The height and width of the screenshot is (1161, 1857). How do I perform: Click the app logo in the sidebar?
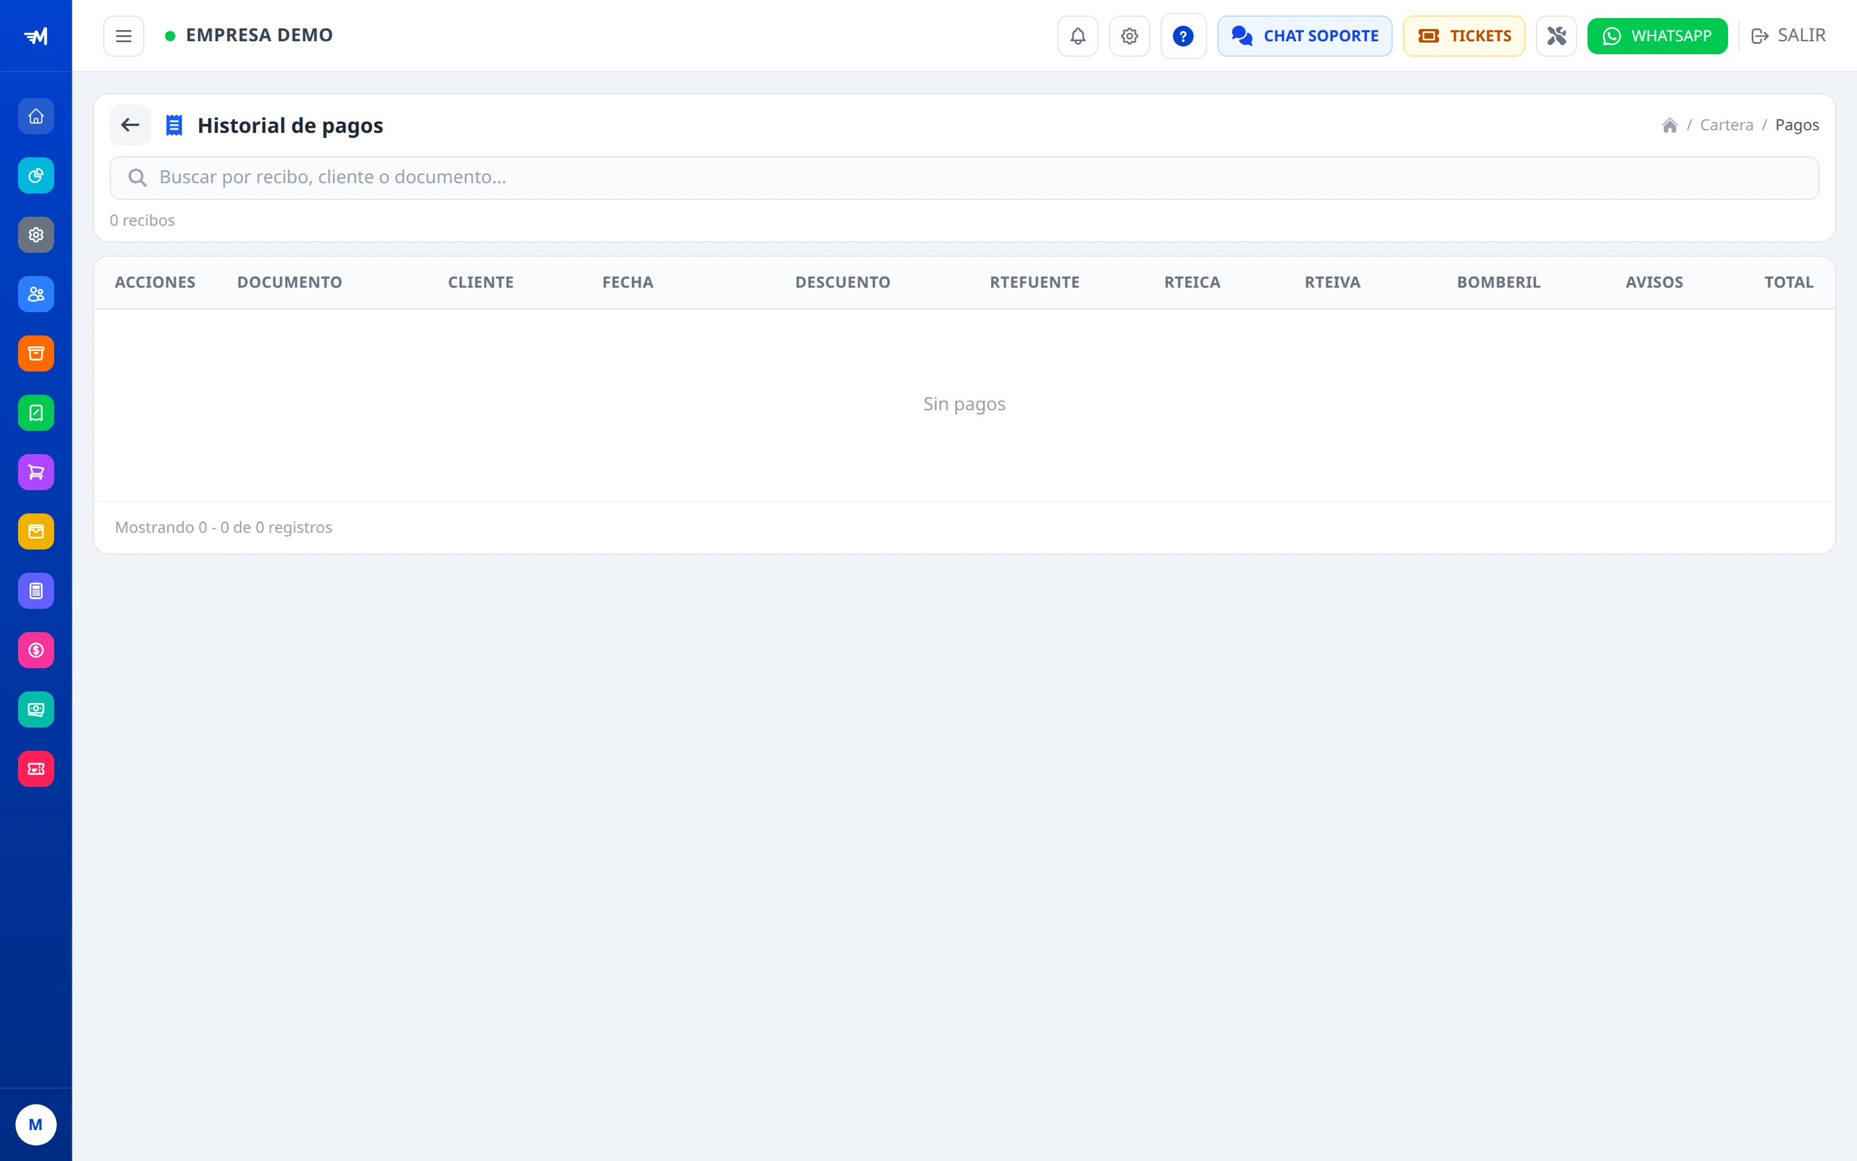[36, 36]
